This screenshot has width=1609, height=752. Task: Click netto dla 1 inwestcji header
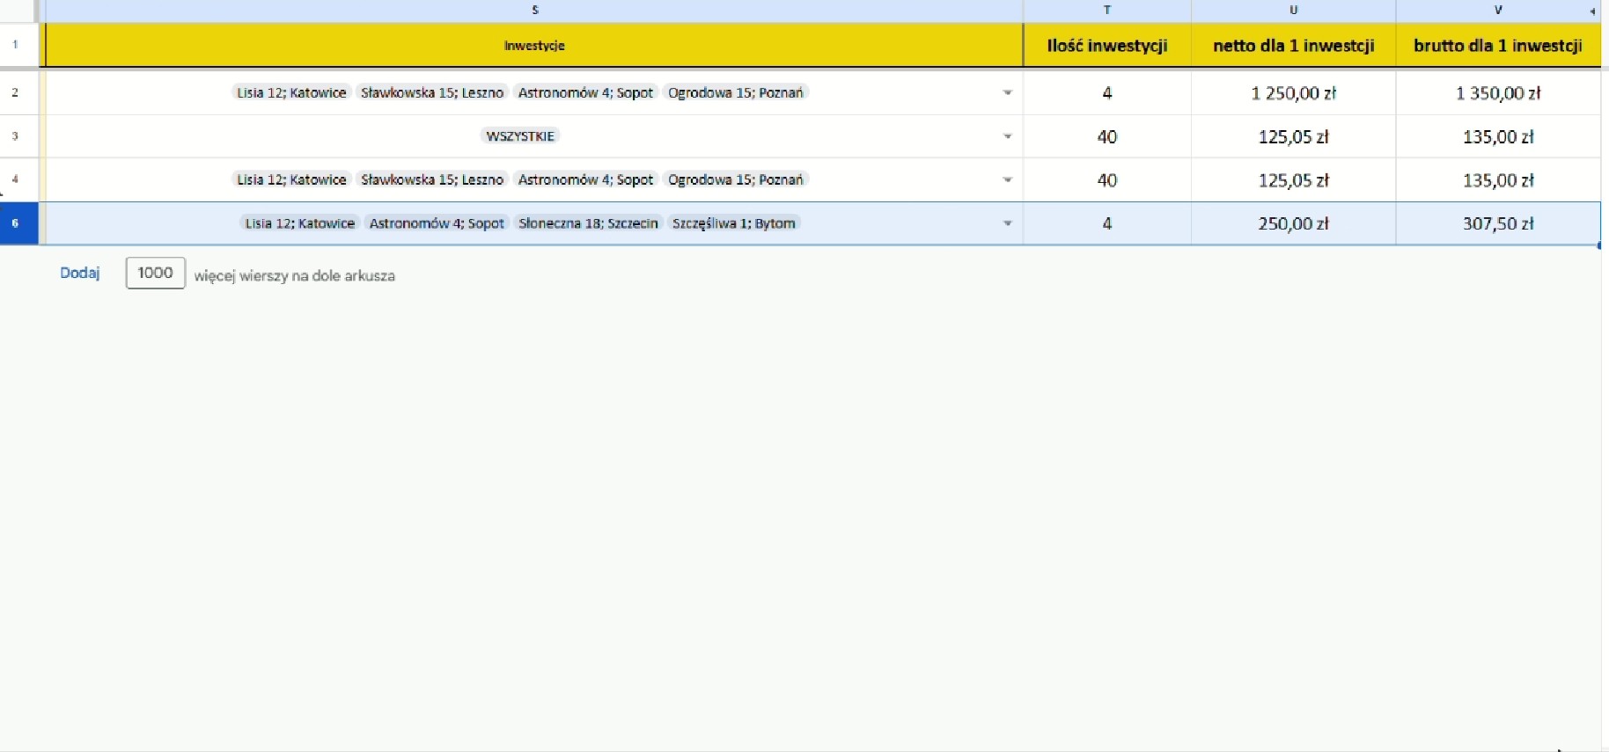1294,45
